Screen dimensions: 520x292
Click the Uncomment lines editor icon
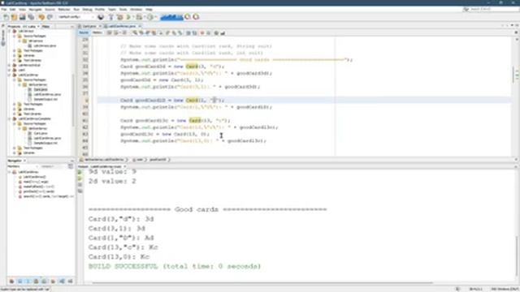[x=223, y=32]
